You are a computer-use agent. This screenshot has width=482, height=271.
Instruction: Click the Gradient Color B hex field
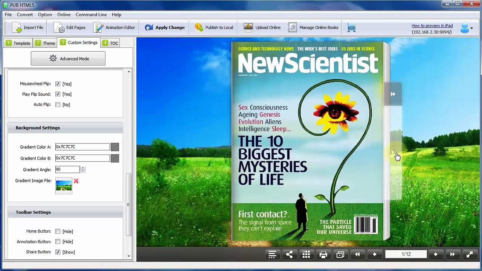(82, 158)
